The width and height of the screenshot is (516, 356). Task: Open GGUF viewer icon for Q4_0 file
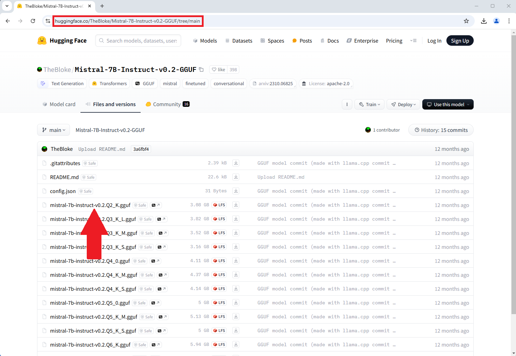click(156, 261)
